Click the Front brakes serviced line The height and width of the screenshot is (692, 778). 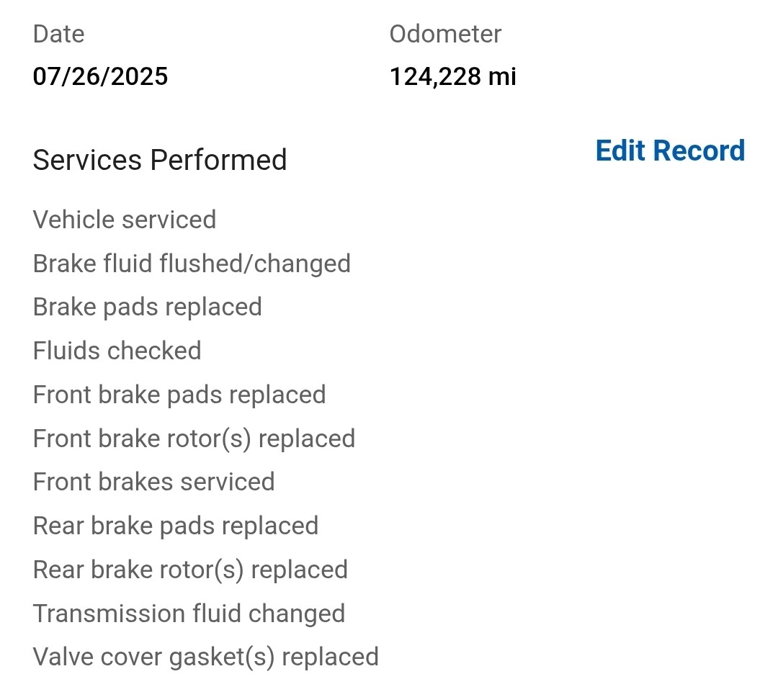[x=153, y=482]
